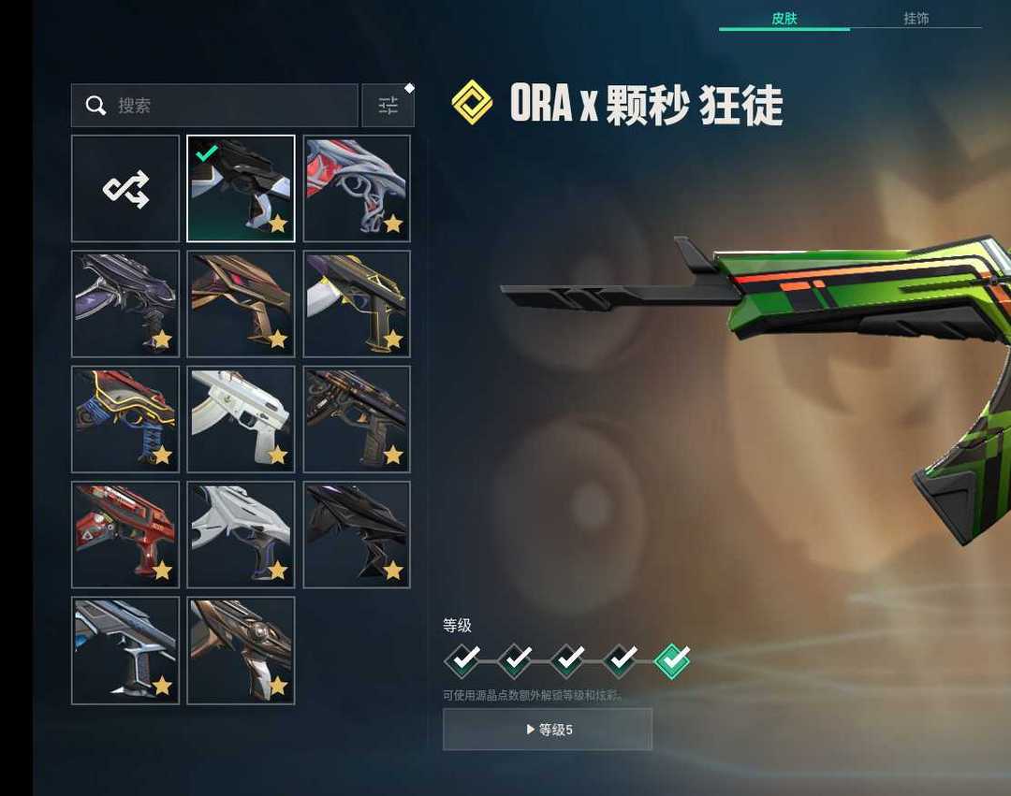Switch to the 挂饰 tab
The height and width of the screenshot is (796, 1011).
tap(916, 18)
